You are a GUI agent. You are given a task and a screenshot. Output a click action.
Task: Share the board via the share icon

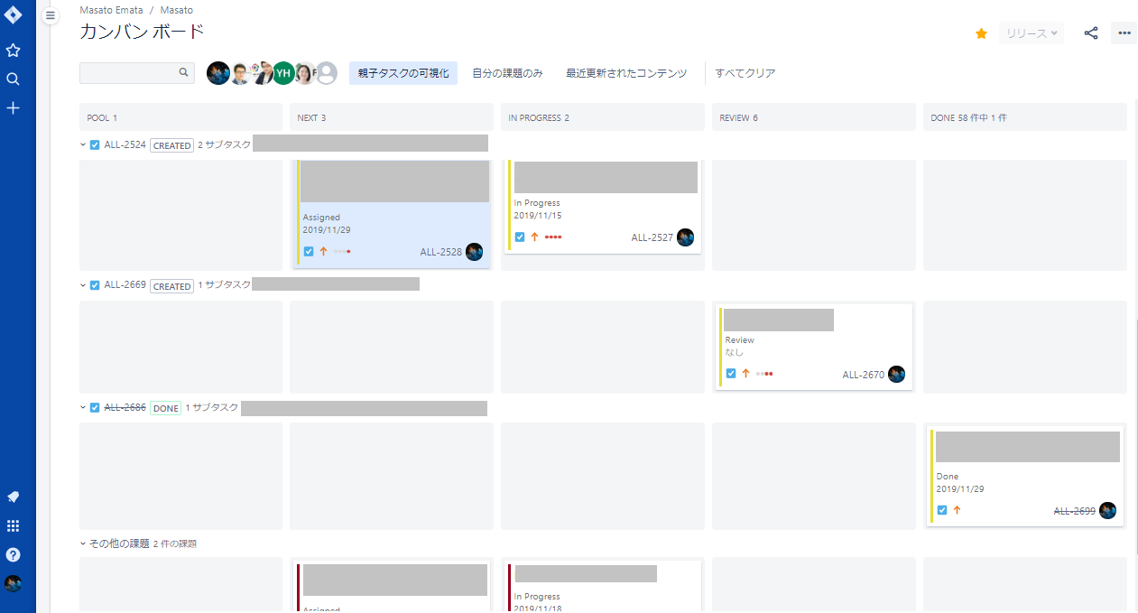click(1090, 33)
